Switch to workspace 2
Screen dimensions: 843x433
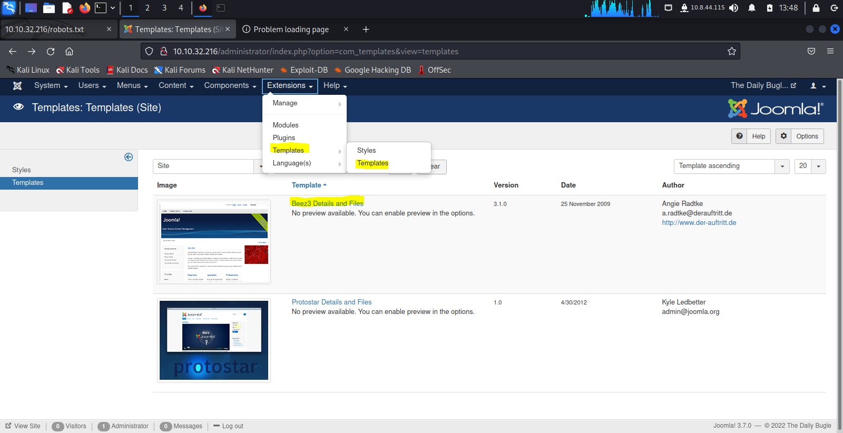pos(148,8)
